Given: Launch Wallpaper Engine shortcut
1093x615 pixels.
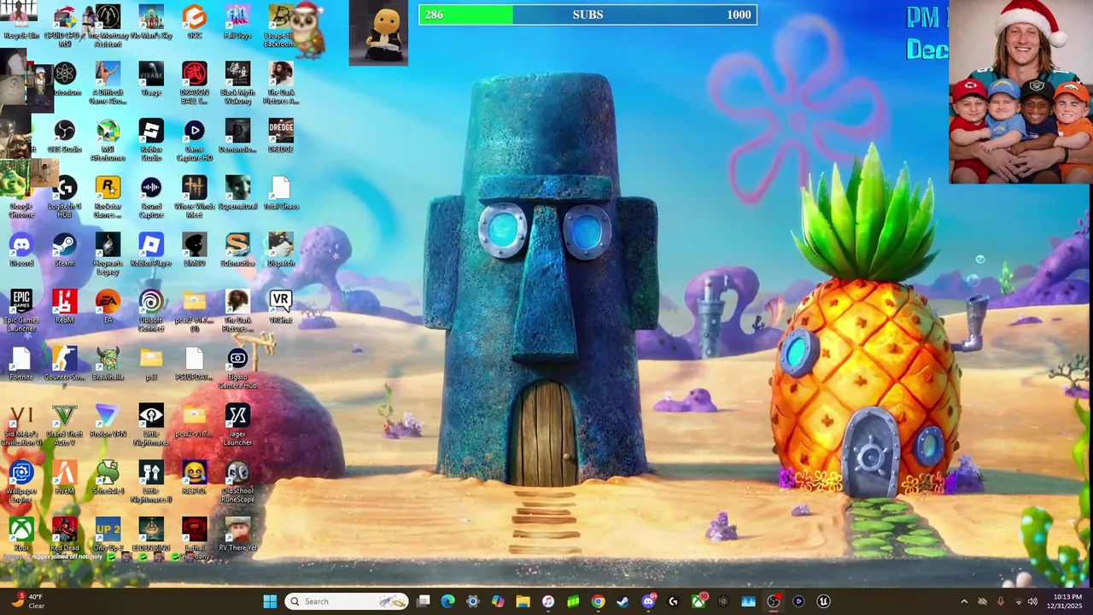Looking at the screenshot, I should click(x=21, y=482).
